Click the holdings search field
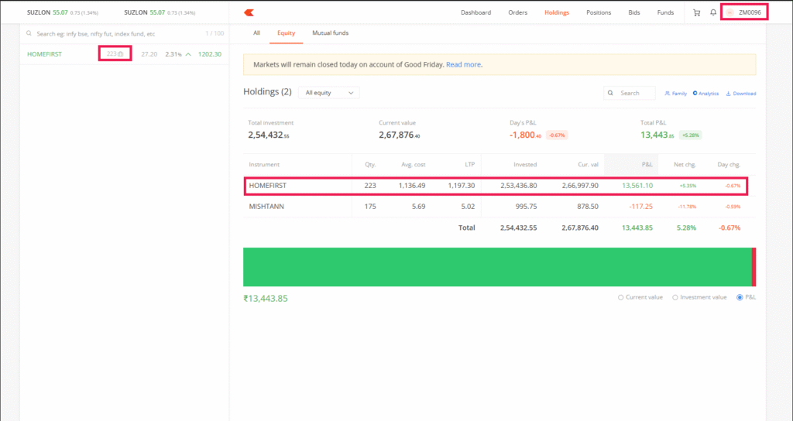The image size is (793, 421). [630, 93]
